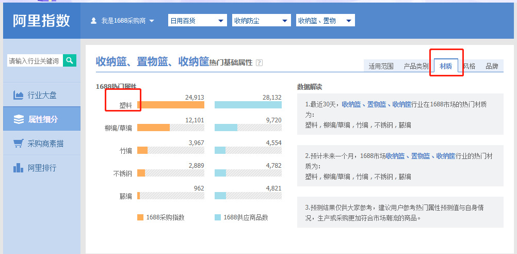Click the value 962

pyautogui.click(x=199, y=188)
